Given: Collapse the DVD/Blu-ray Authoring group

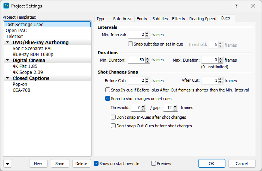Looking at the screenshot, I should point(8,43).
